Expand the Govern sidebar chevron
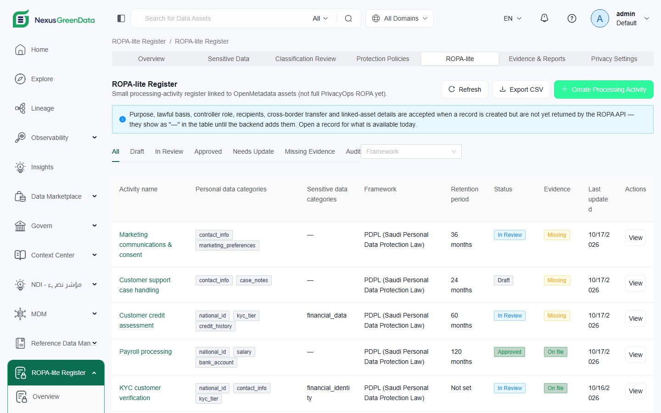Viewport: 661px width, 413px height. (x=95, y=226)
